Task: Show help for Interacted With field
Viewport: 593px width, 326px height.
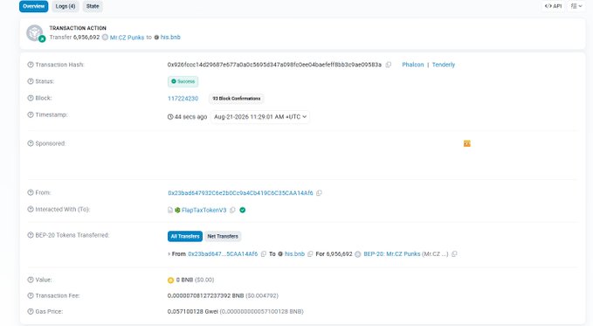Action: tap(31, 210)
